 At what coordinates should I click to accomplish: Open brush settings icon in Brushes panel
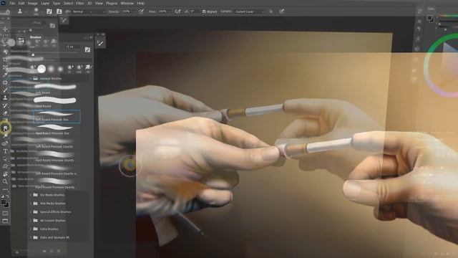point(87,49)
